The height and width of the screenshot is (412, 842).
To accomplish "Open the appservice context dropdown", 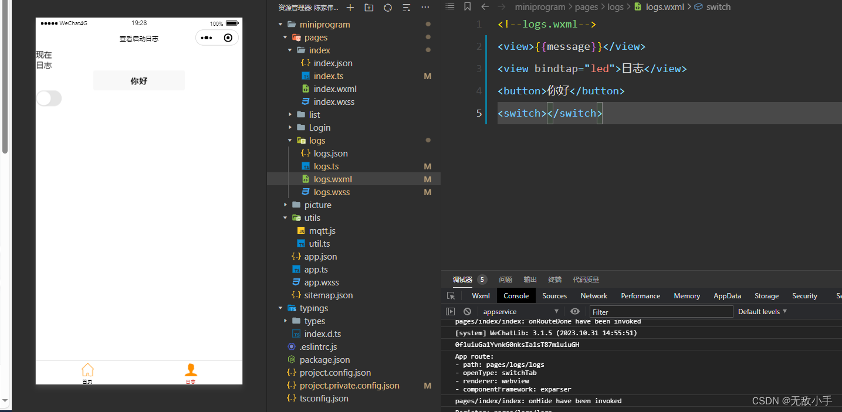I will [521, 312].
